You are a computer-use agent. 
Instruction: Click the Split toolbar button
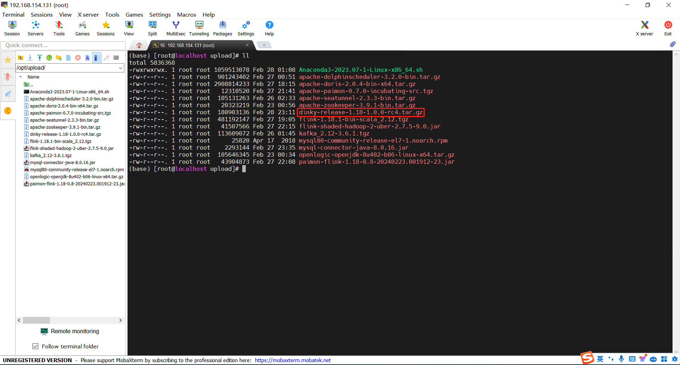pyautogui.click(x=152, y=28)
